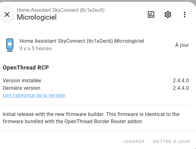Click the OpenThread RCP heading
The width and height of the screenshot is (196, 149).
coord(26,68)
